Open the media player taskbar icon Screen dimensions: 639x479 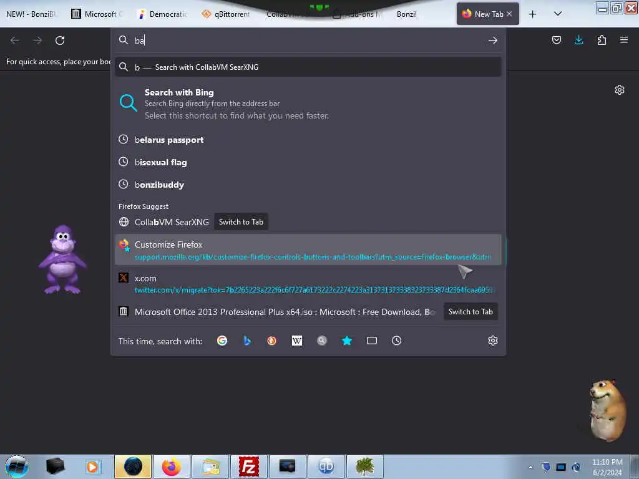pos(92,467)
